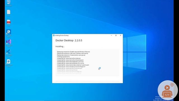Launch Microsoft Edge from the desktop shortcut

tap(9, 33)
